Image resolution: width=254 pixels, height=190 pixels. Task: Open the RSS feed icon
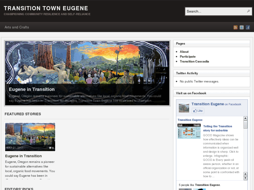(x=235, y=27)
